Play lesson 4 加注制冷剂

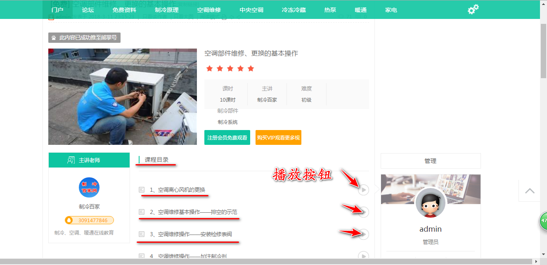click(x=363, y=256)
